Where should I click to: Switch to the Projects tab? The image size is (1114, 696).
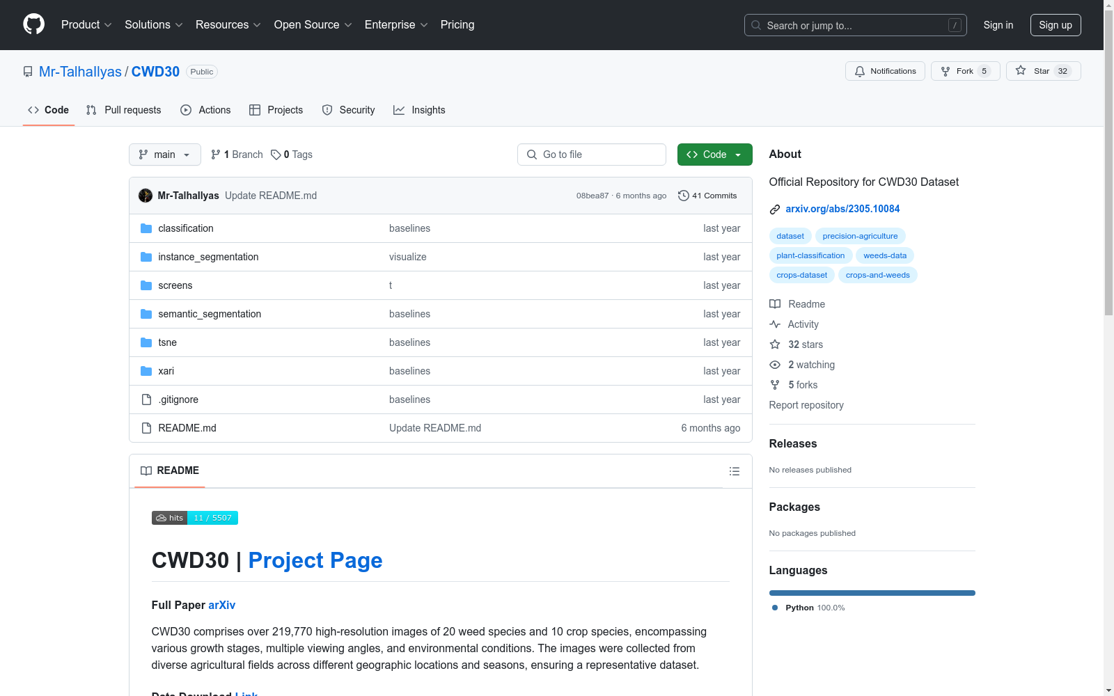[x=276, y=110]
